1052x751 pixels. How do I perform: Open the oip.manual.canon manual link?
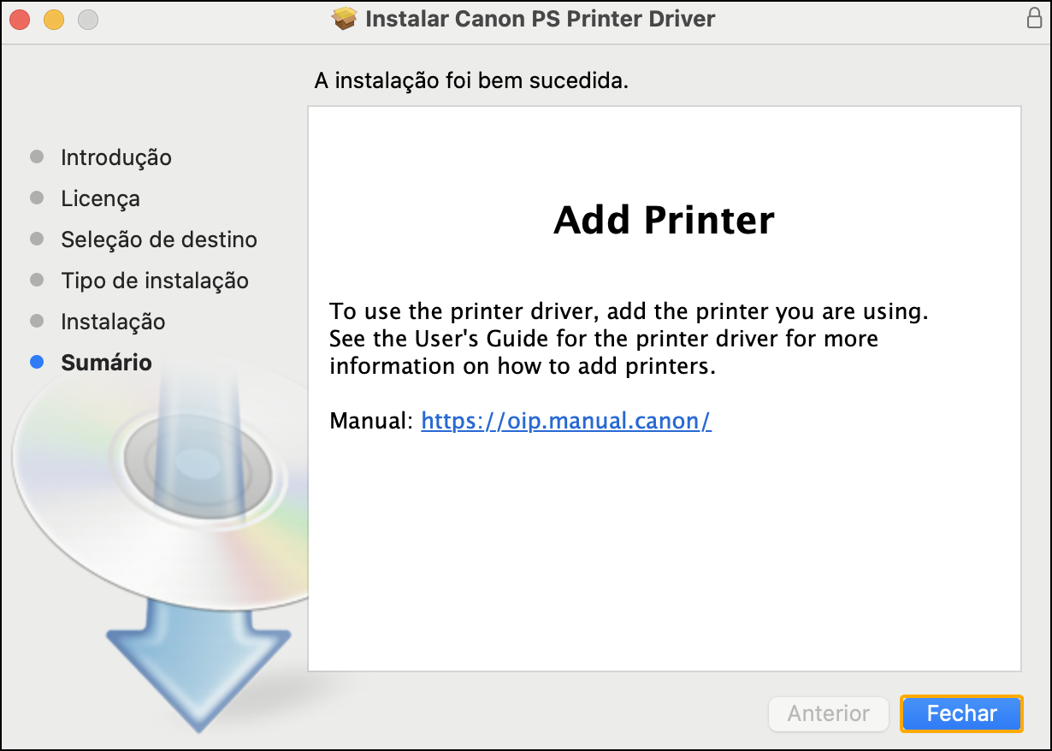[566, 421]
